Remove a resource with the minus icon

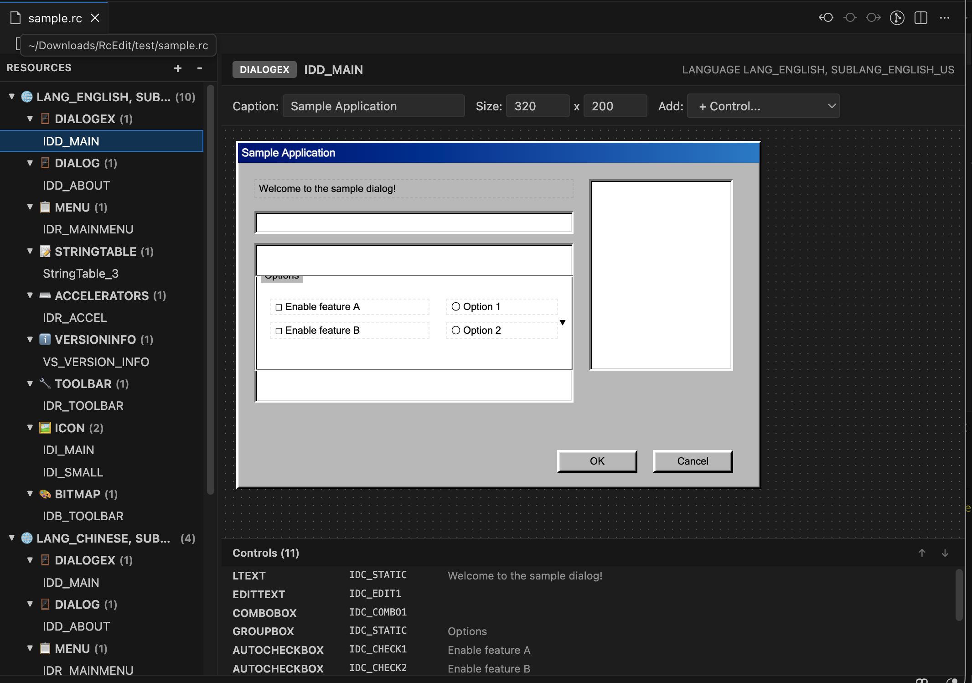pos(199,69)
